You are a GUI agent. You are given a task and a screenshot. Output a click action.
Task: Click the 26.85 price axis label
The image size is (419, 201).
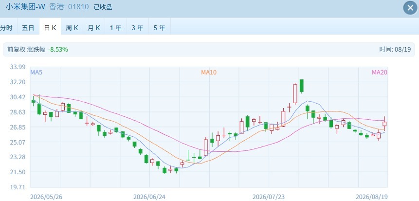(x=18, y=127)
